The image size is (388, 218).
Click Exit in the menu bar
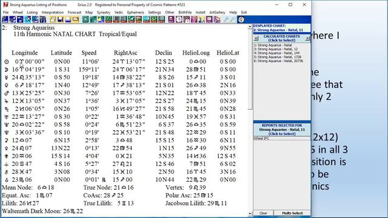244,12
